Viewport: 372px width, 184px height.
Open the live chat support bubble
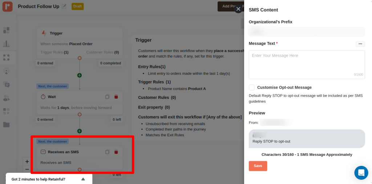361,173
